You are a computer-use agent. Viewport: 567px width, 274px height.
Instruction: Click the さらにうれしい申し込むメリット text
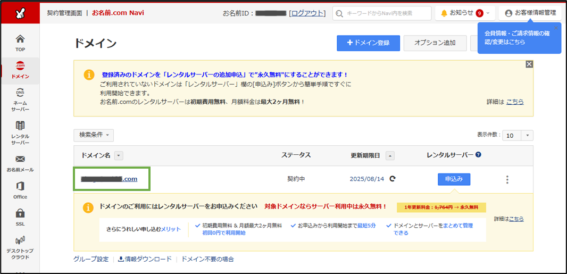click(144, 229)
